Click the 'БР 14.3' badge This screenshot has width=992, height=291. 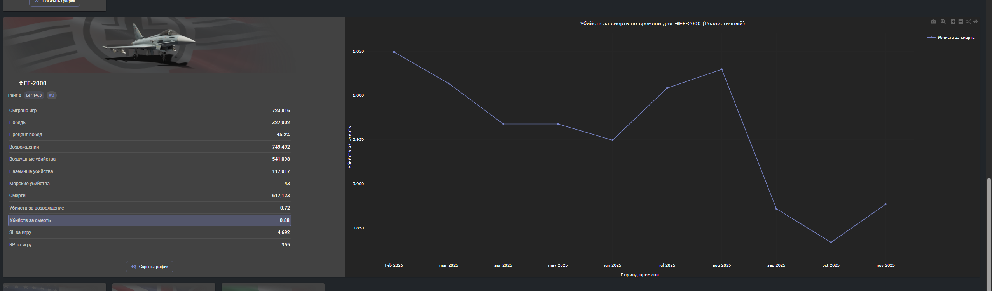[34, 95]
